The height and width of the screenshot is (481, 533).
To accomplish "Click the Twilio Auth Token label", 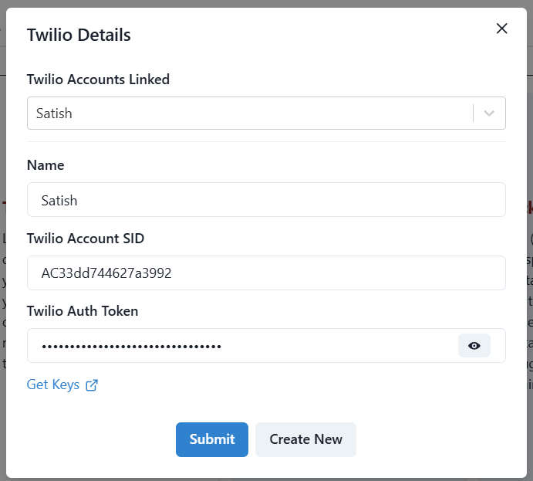I will tap(83, 311).
